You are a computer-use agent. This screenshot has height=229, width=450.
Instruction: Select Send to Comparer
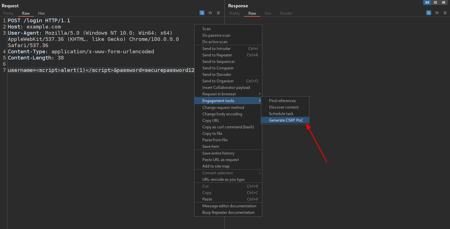point(228,68)
